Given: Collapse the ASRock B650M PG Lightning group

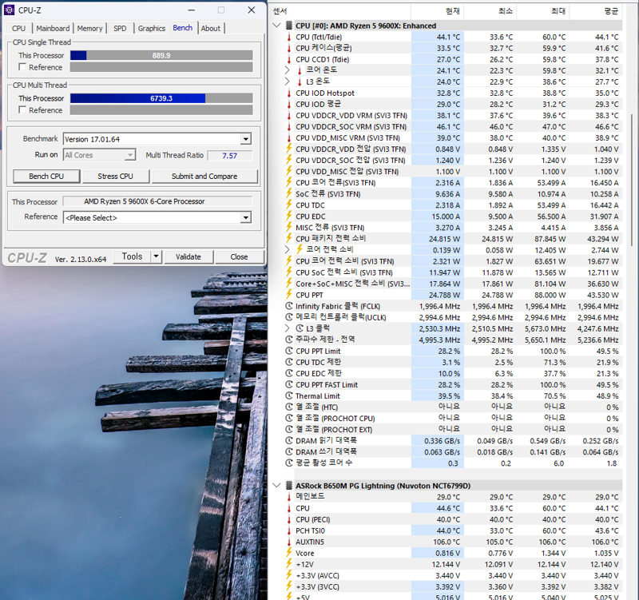Looking at the screenshot, I should pos(276,486).
